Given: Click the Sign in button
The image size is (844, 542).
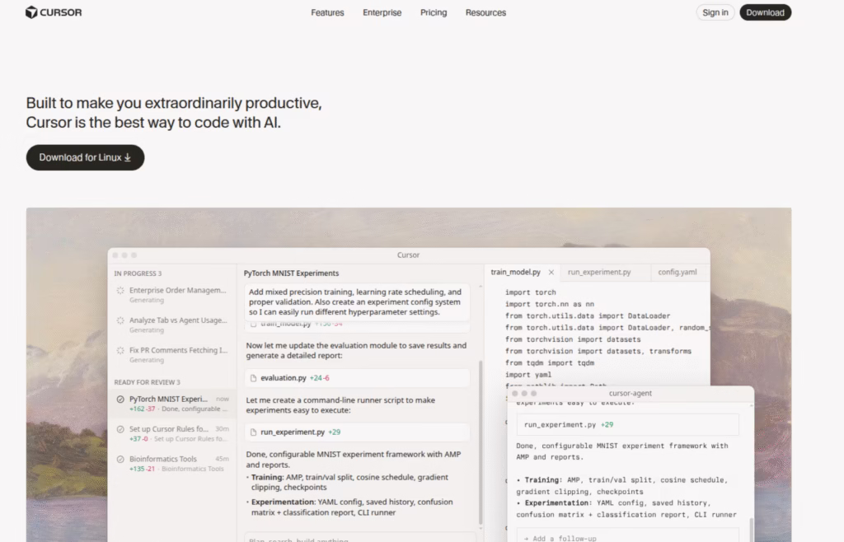Looking at the screenshot, I should 715,12.
